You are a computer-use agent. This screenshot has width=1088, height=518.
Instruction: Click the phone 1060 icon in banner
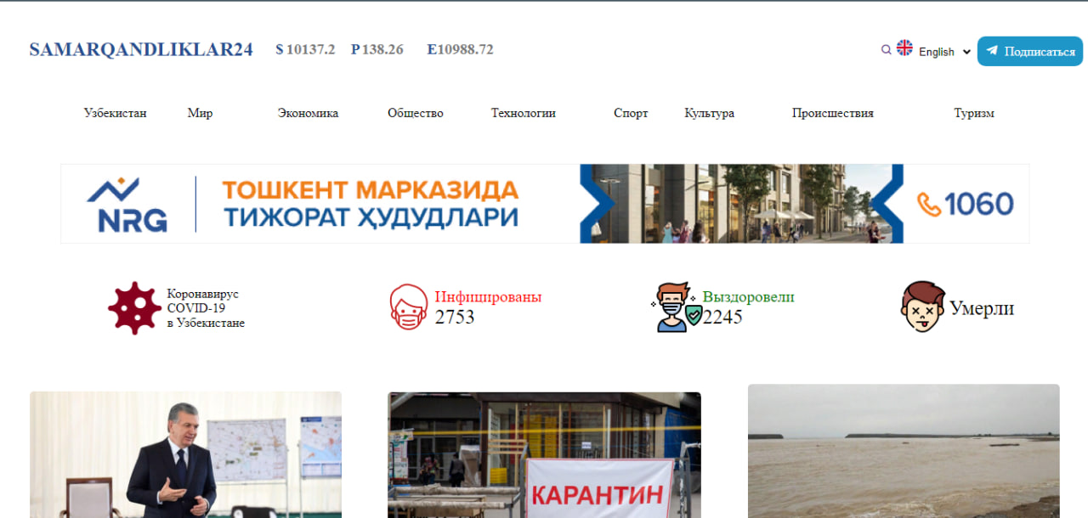pyautogui.click(x=929, y=205)
